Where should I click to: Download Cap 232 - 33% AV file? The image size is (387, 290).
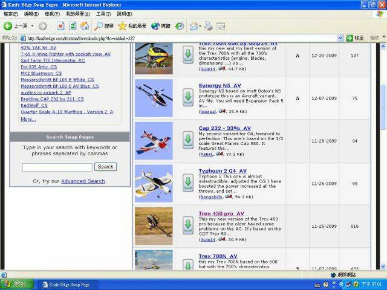click(x=188, y=140)
